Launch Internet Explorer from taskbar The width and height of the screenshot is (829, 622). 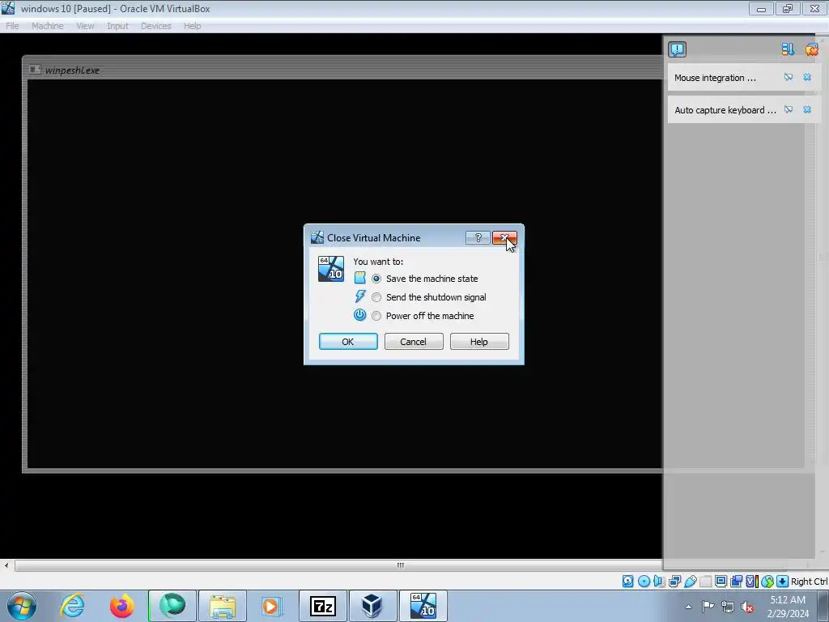72,606
